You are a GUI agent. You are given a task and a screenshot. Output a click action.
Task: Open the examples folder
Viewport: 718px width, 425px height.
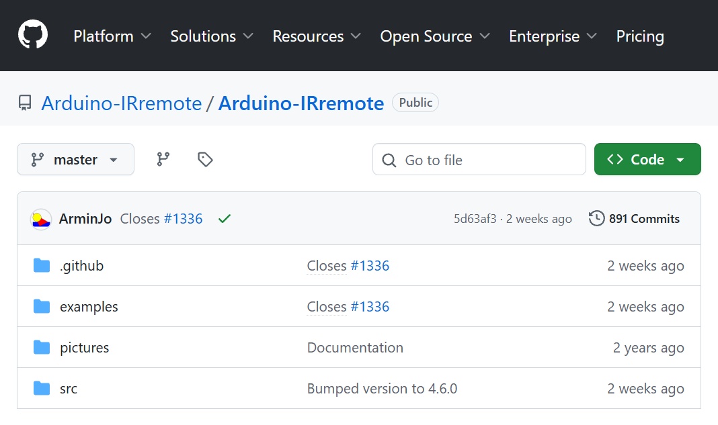tap(89, 307)
